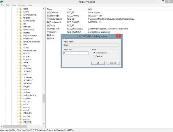Image resolution: width=173 pixels, height=132 pixels.
Task: Click the Type DWORD value icon
Action: (x=48, y=38)
